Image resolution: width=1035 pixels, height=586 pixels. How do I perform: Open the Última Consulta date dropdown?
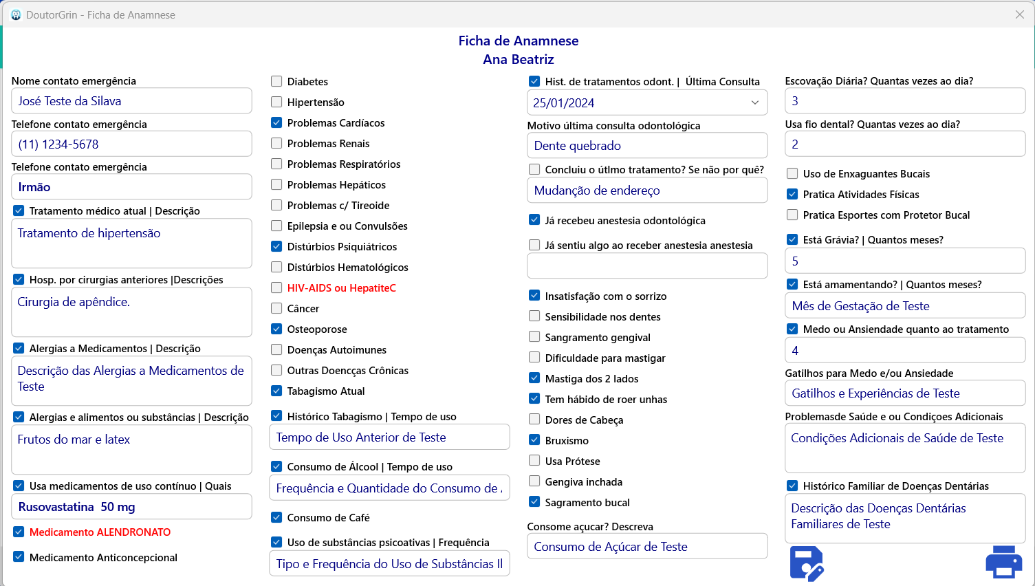tap(754, 102)
